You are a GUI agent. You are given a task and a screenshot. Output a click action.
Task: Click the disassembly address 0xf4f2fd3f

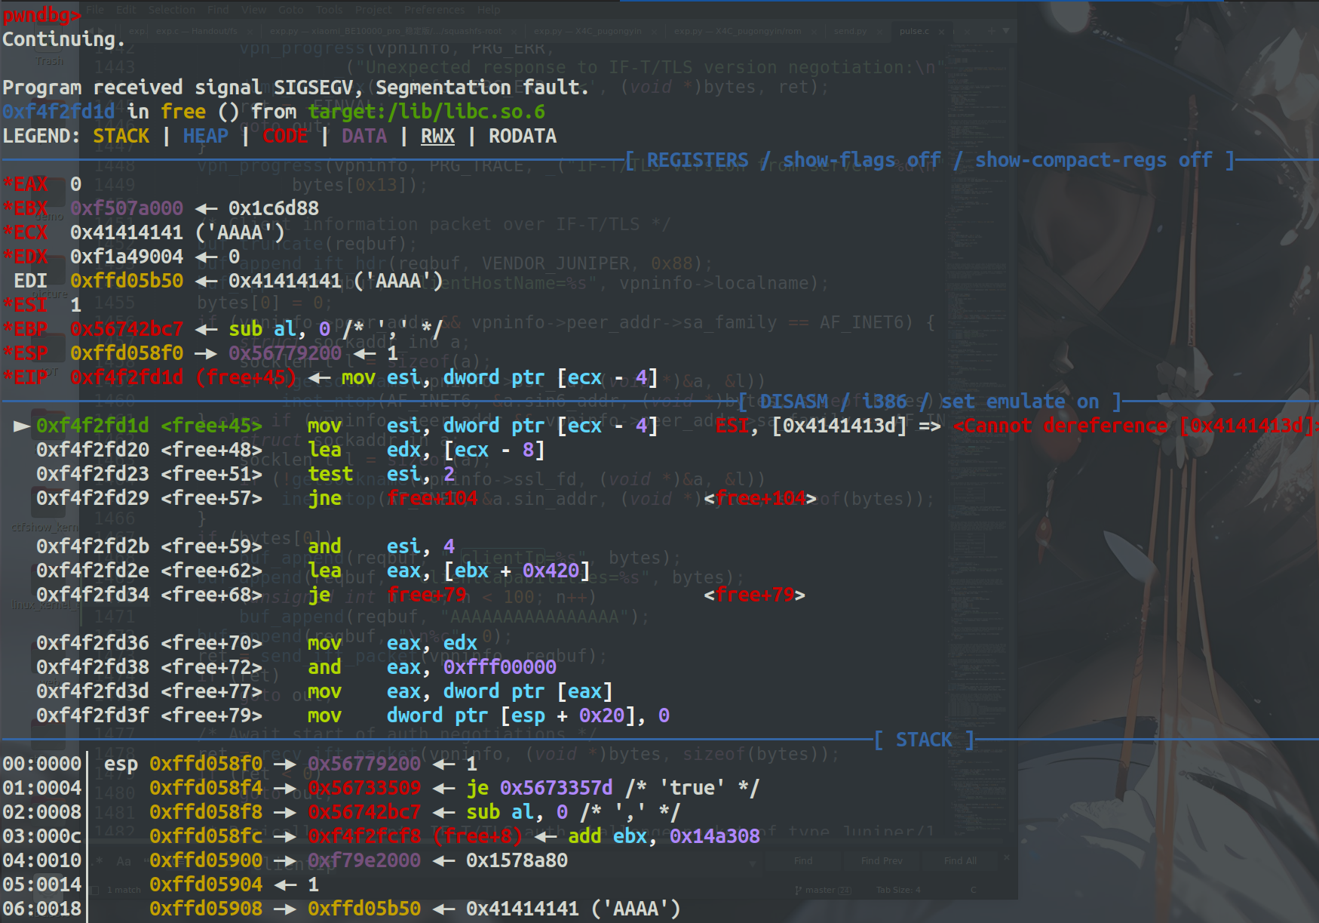coord(93,715)
